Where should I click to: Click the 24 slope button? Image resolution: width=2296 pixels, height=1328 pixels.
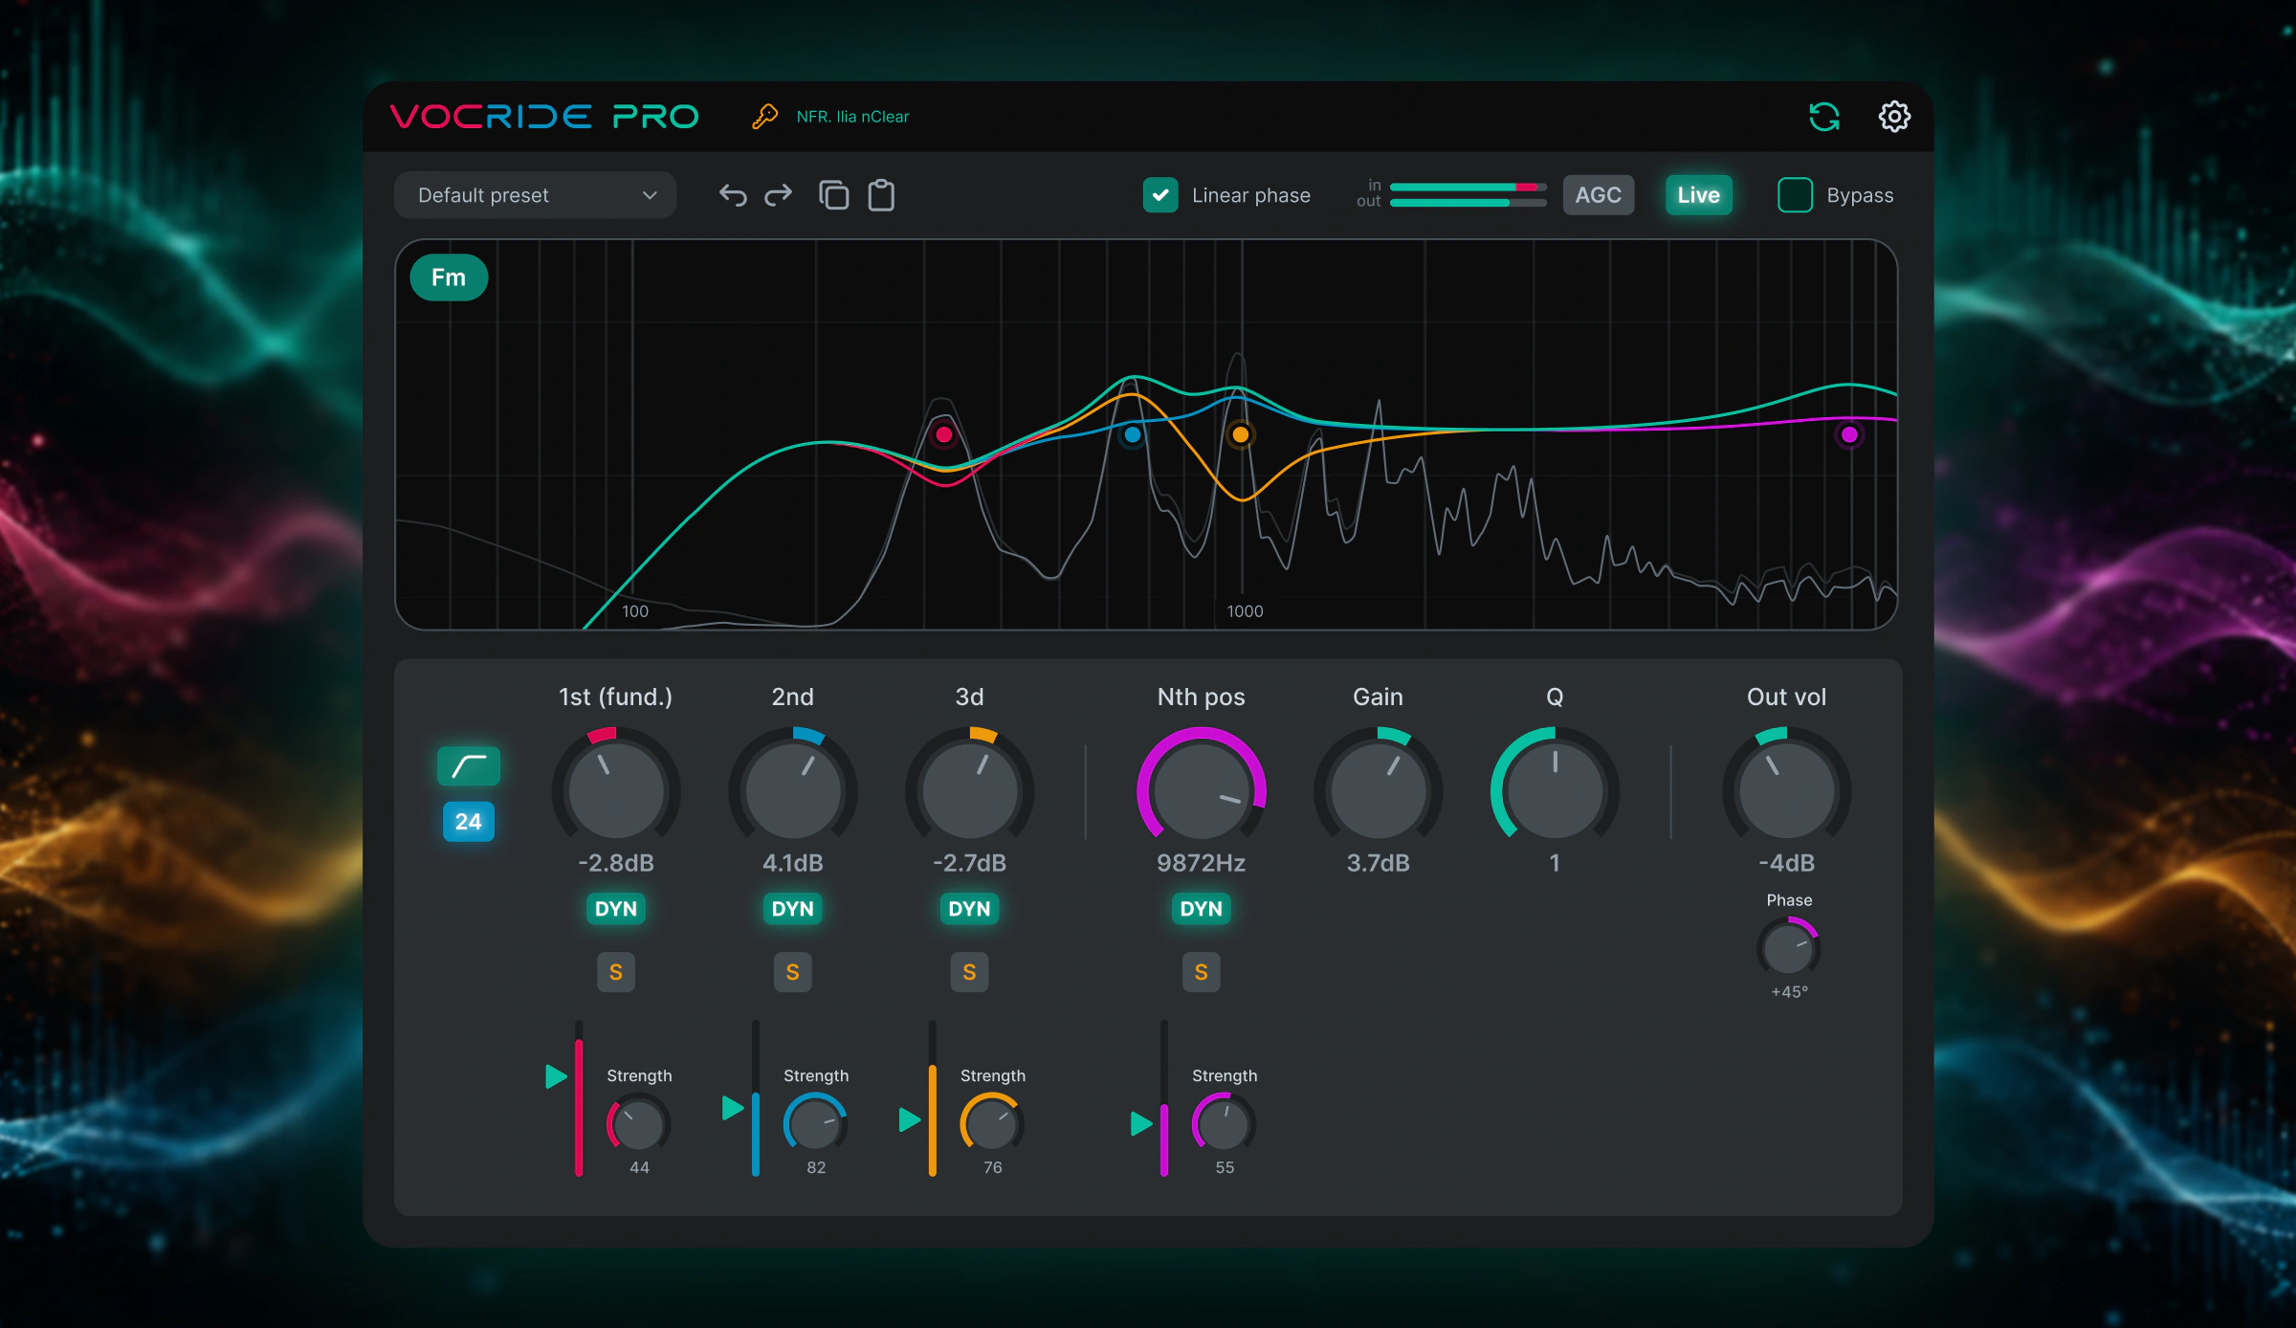pyautogui.click(x=468, y=821)
